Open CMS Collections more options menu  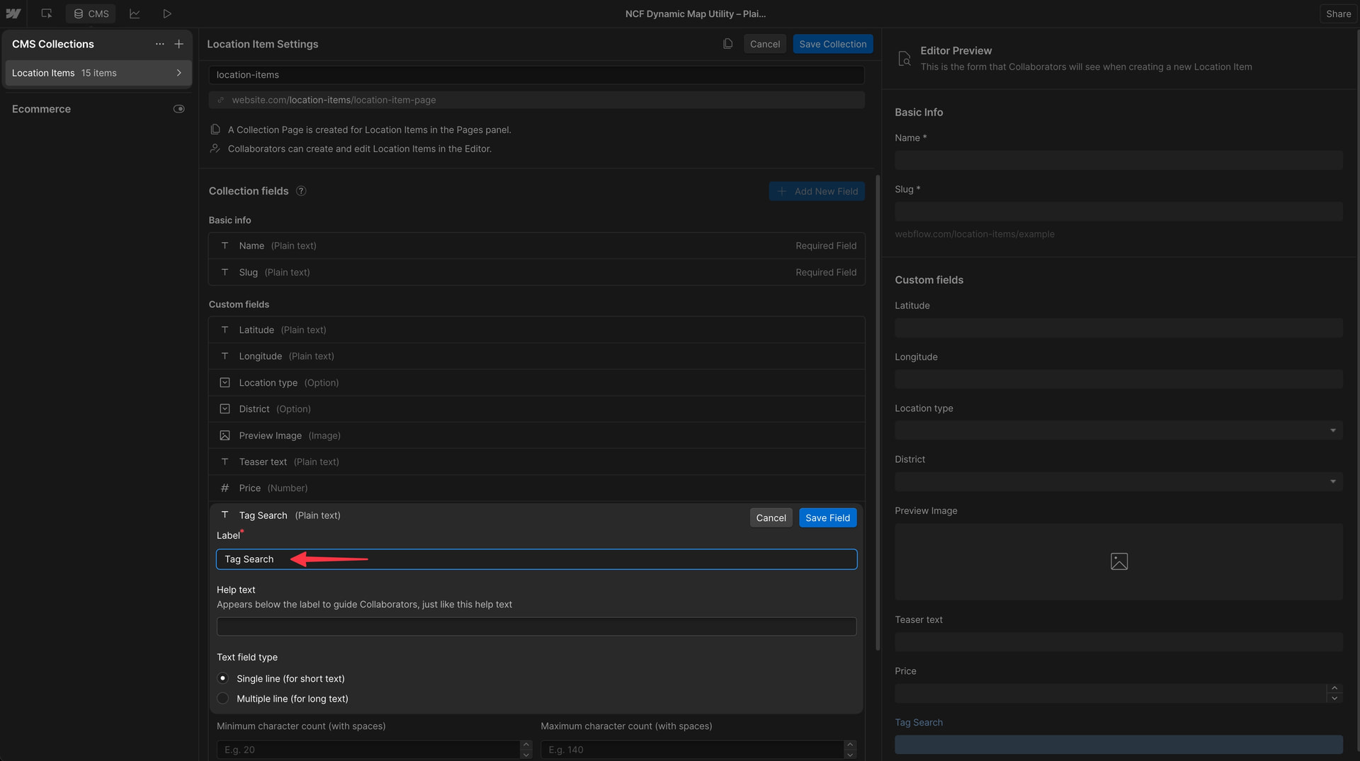pos(160,44)
